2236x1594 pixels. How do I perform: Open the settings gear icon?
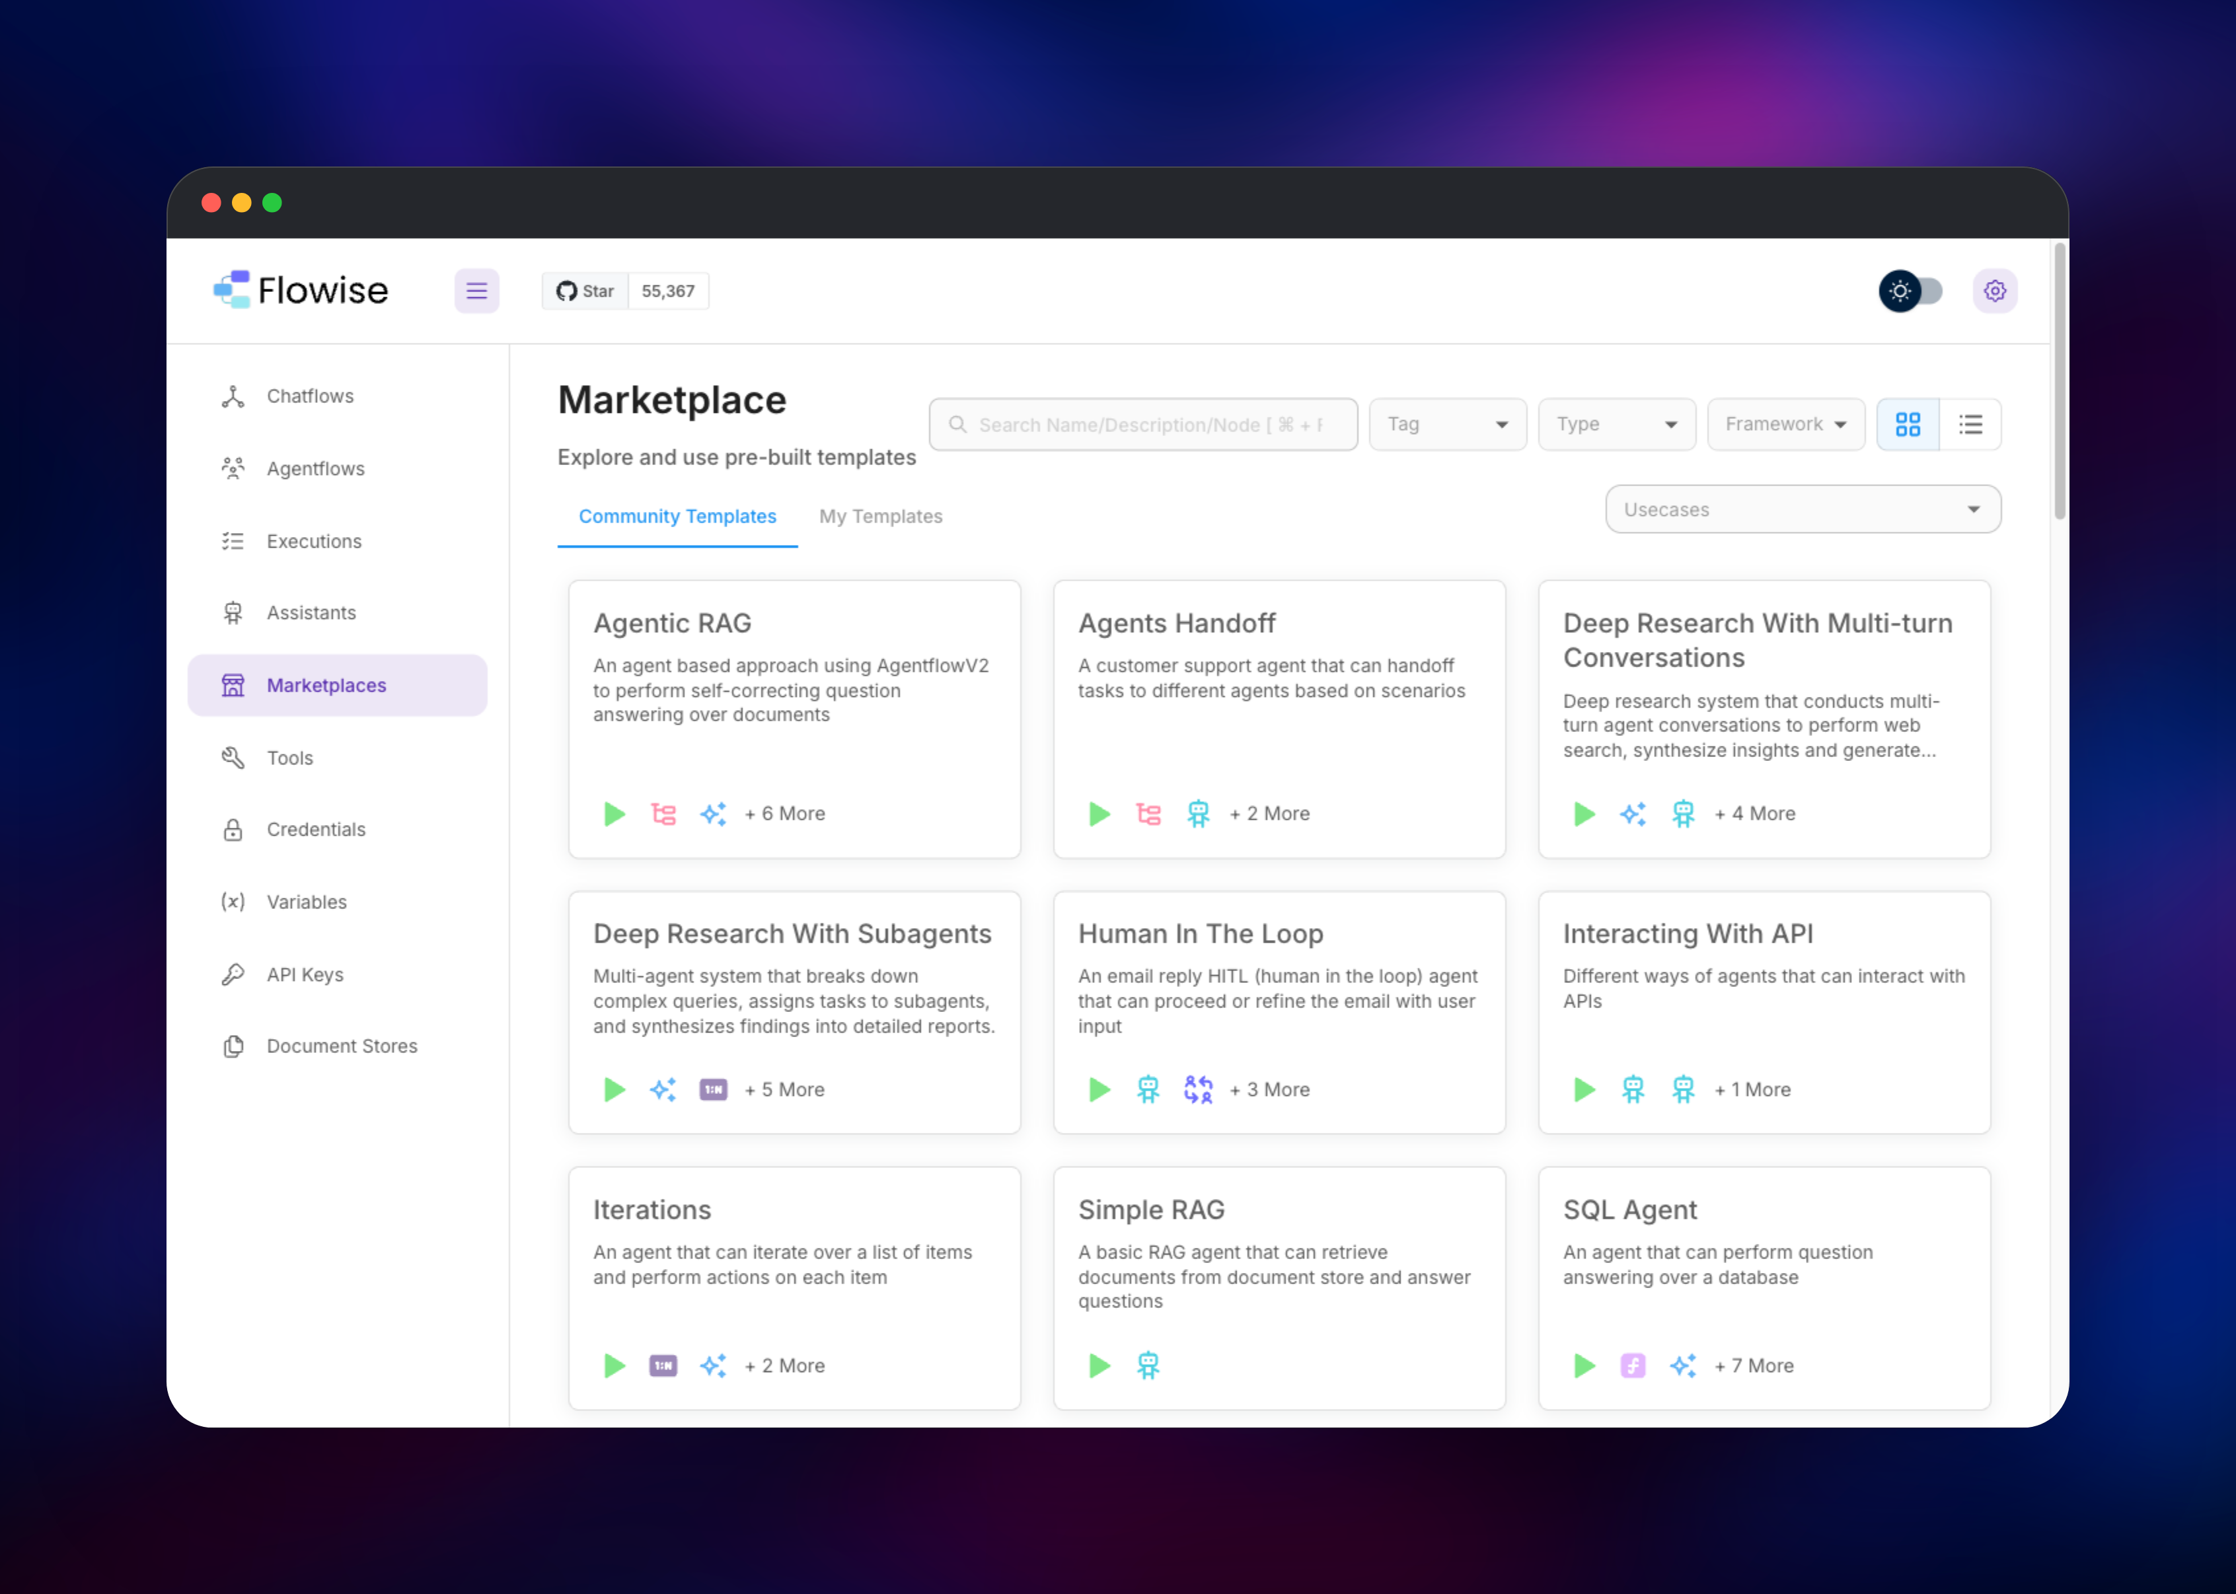[x=1995, y=291]
